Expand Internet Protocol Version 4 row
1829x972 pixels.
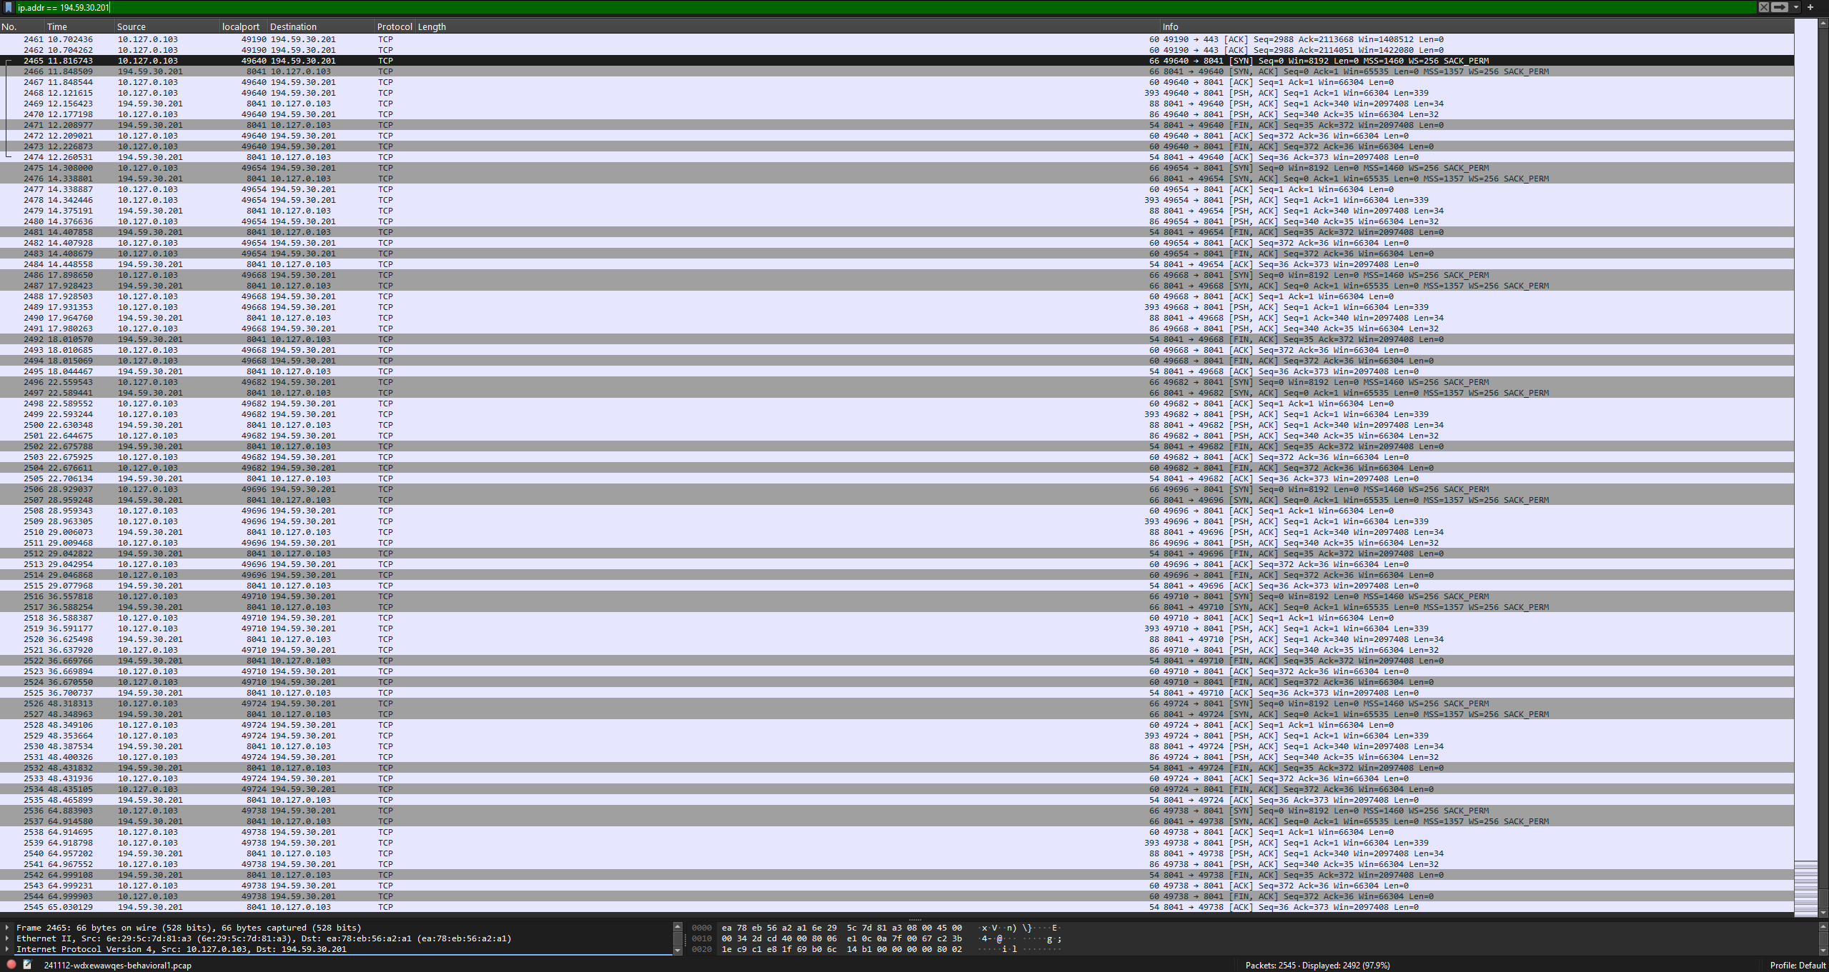[x=7, y=949]
